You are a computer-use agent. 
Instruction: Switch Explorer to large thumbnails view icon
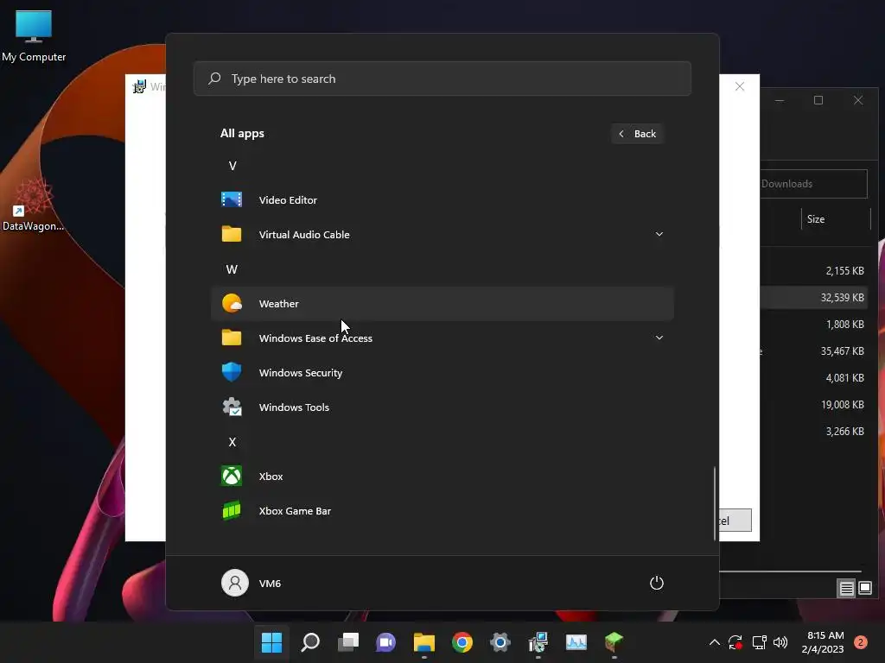(x=865, y=589)
